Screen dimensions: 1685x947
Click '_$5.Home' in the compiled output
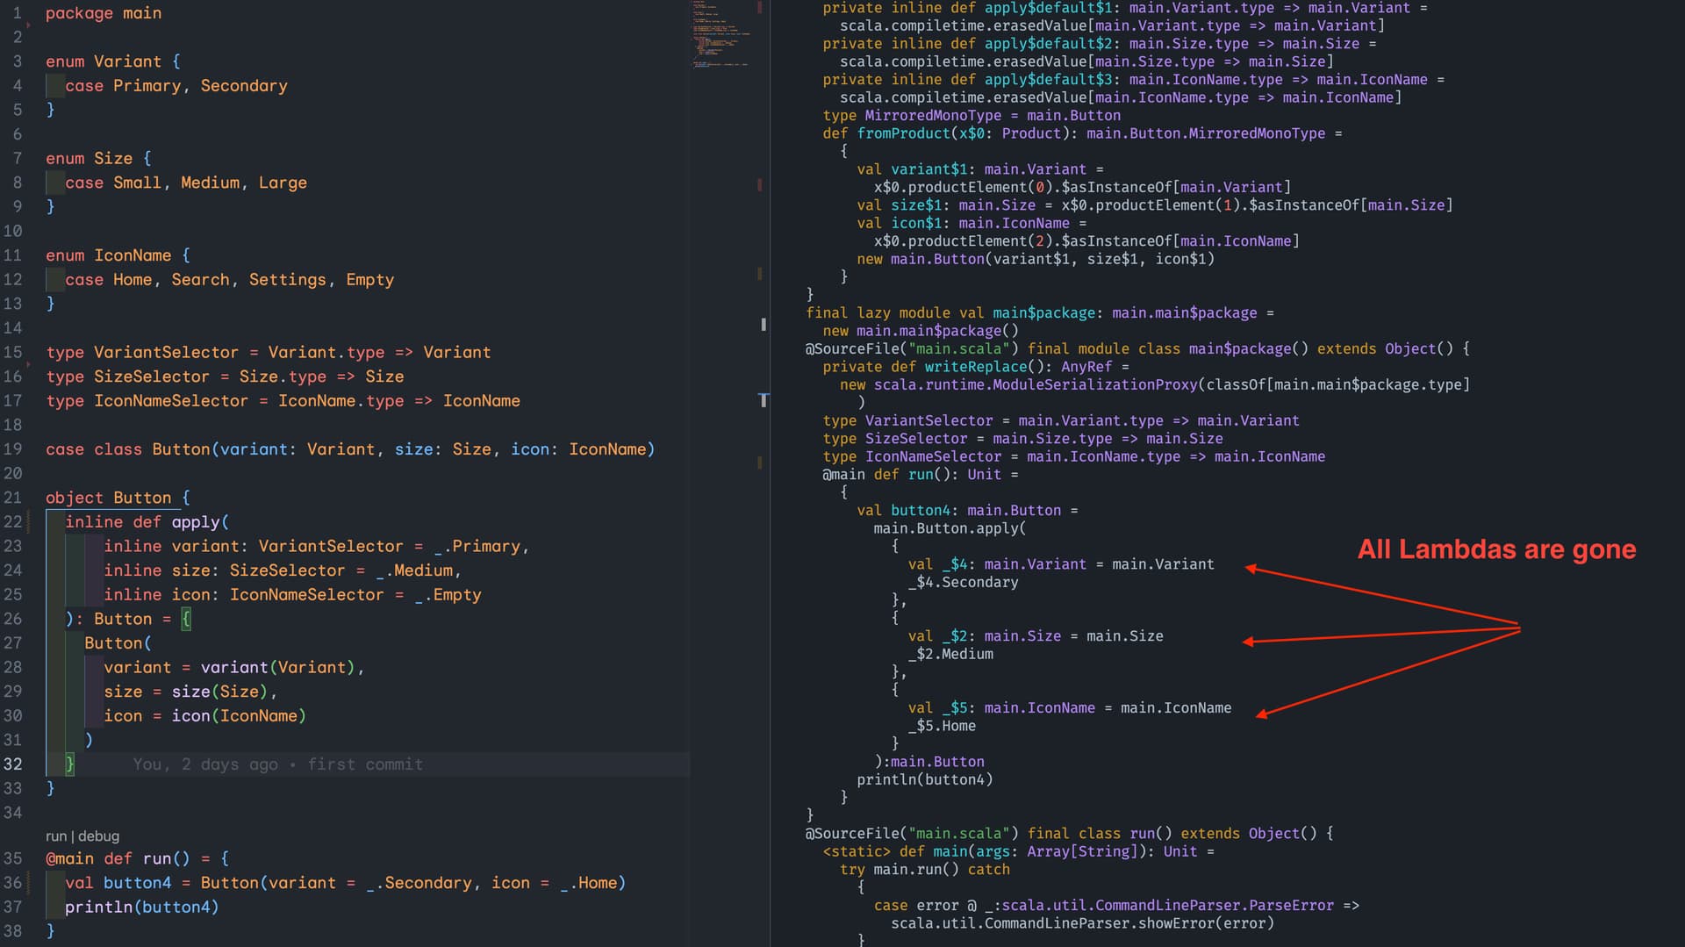pos(942,727)
